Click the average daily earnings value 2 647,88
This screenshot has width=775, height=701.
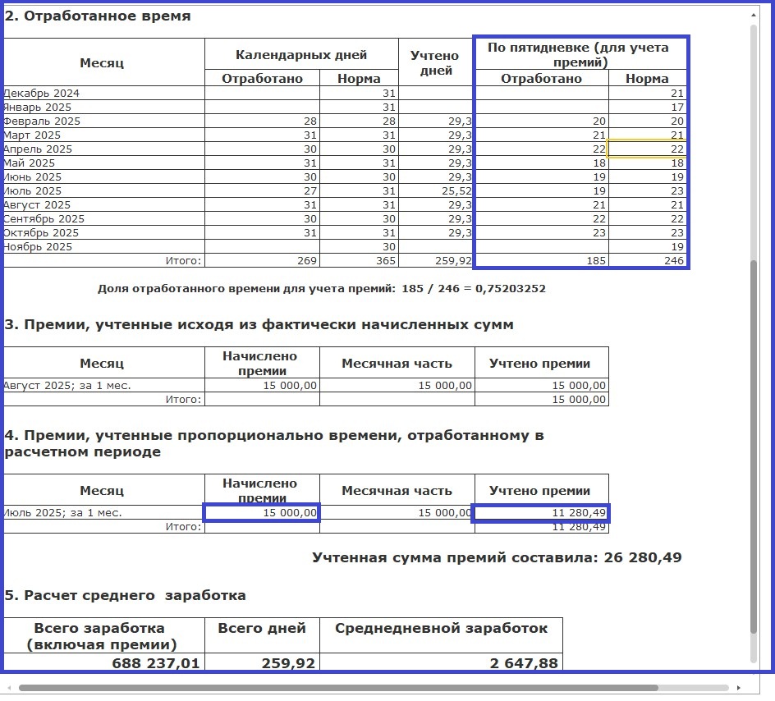tap(441, 662)
